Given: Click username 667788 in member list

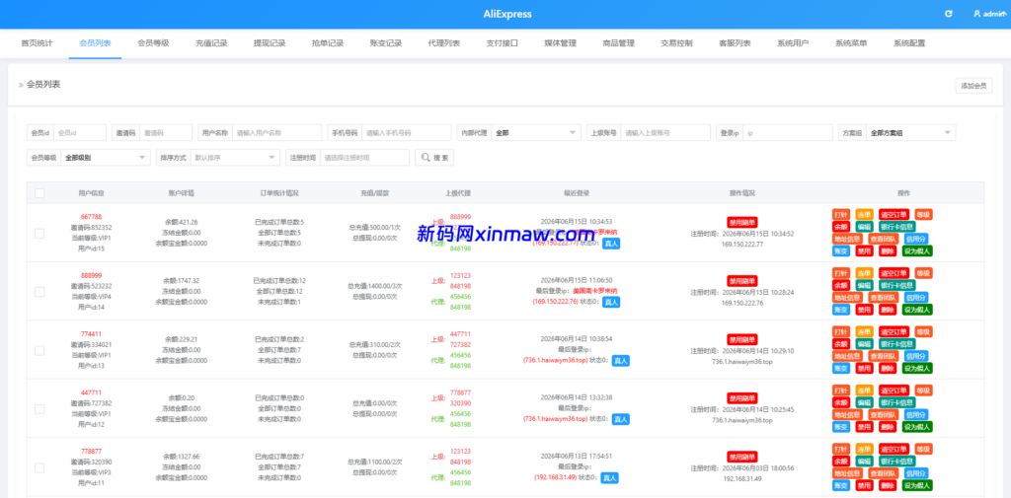Looking at the screenshot, I should click(91, 217).
